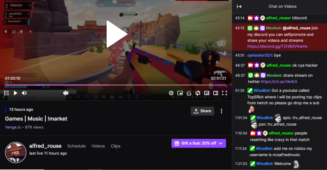Click face emote before 'epic: ttv_alfred_rouse'
This screenshot has width=327, height=170.
pos(278,118)
